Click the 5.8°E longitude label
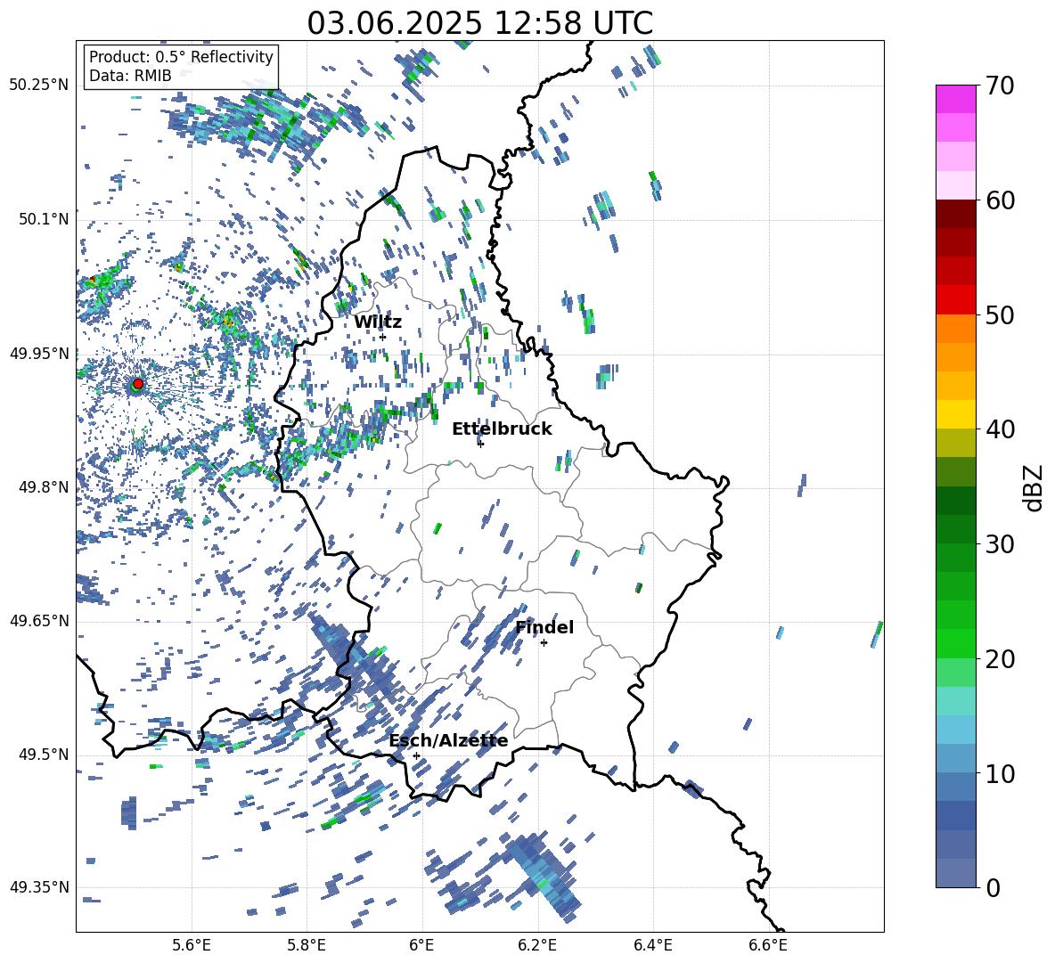The image size is (1055, 963). click(x=307, y=946)
